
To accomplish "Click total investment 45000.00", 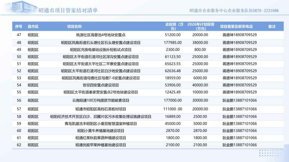I will tap(173, 124).
